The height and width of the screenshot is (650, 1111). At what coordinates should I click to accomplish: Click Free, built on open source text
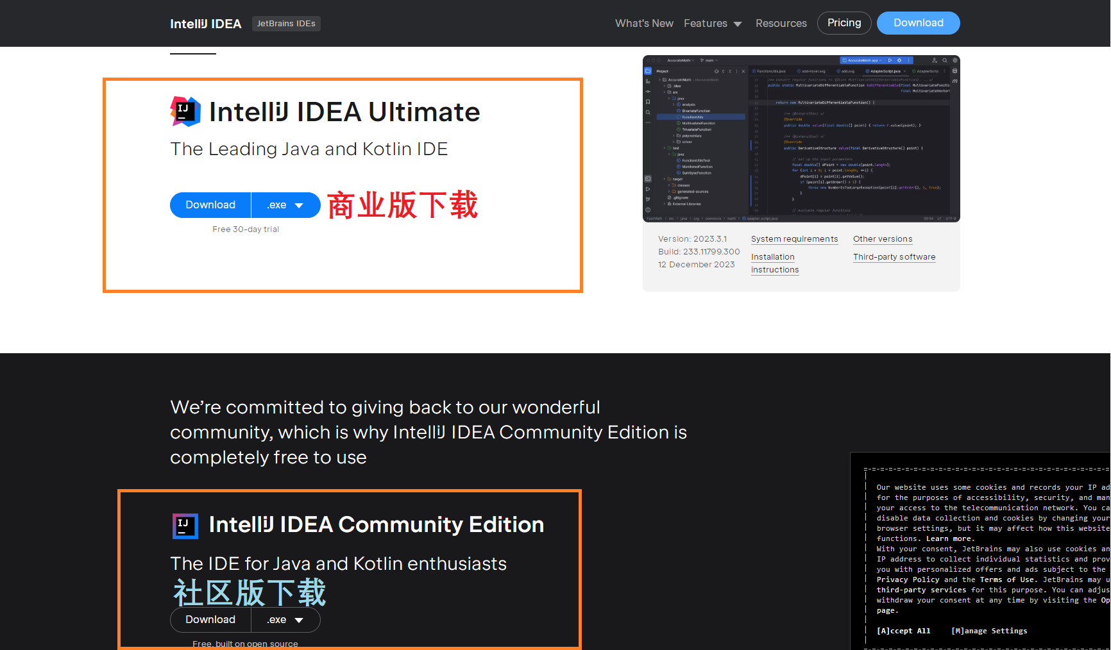245,644
